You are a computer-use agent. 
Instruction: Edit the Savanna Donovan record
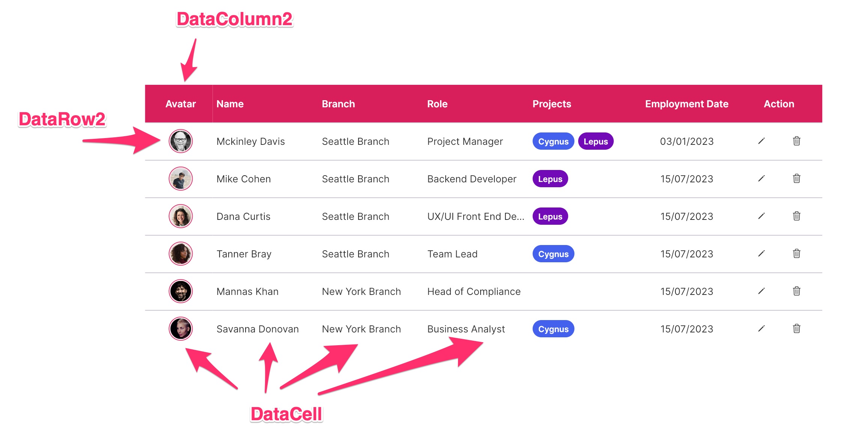[x=761, y=329]
